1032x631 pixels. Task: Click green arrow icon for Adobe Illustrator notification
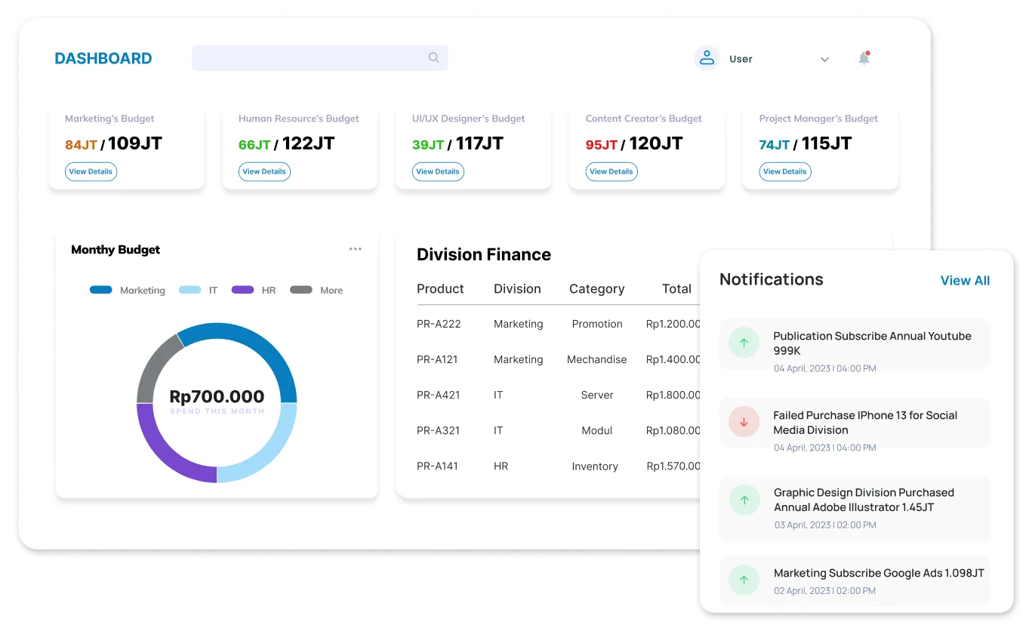click(744, 500)
